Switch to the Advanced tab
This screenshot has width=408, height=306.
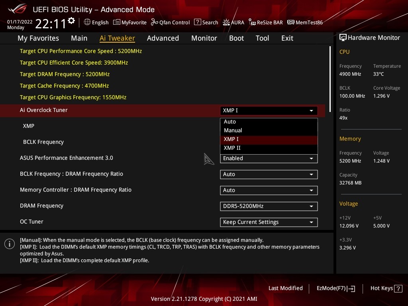click(x=163, y=38)
